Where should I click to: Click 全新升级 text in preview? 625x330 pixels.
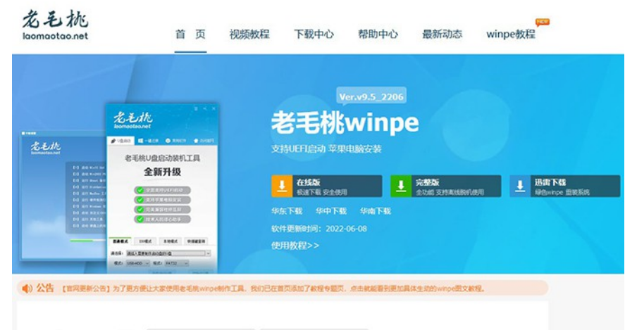click(162, 172)
